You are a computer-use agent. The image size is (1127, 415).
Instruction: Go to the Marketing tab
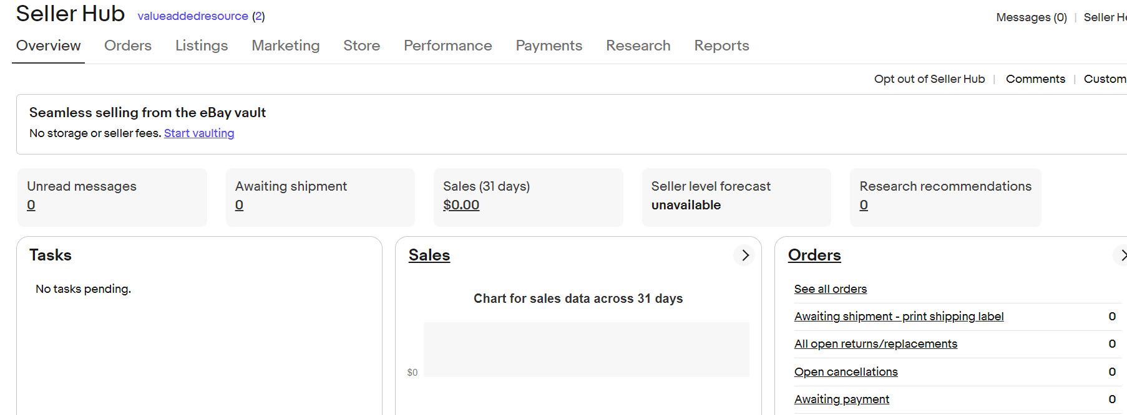tap(285, 45)
